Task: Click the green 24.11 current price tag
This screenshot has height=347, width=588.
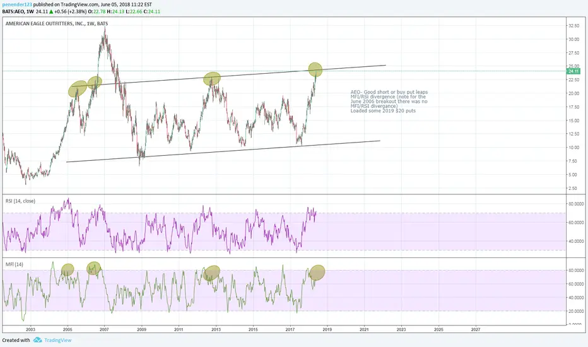Action: coord(573,71)
